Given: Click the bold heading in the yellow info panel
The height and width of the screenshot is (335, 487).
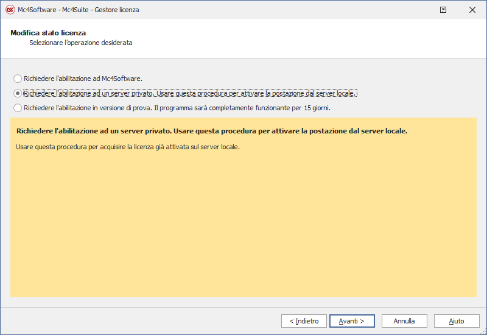Looking at the screenshot, I should pos(212,131).
